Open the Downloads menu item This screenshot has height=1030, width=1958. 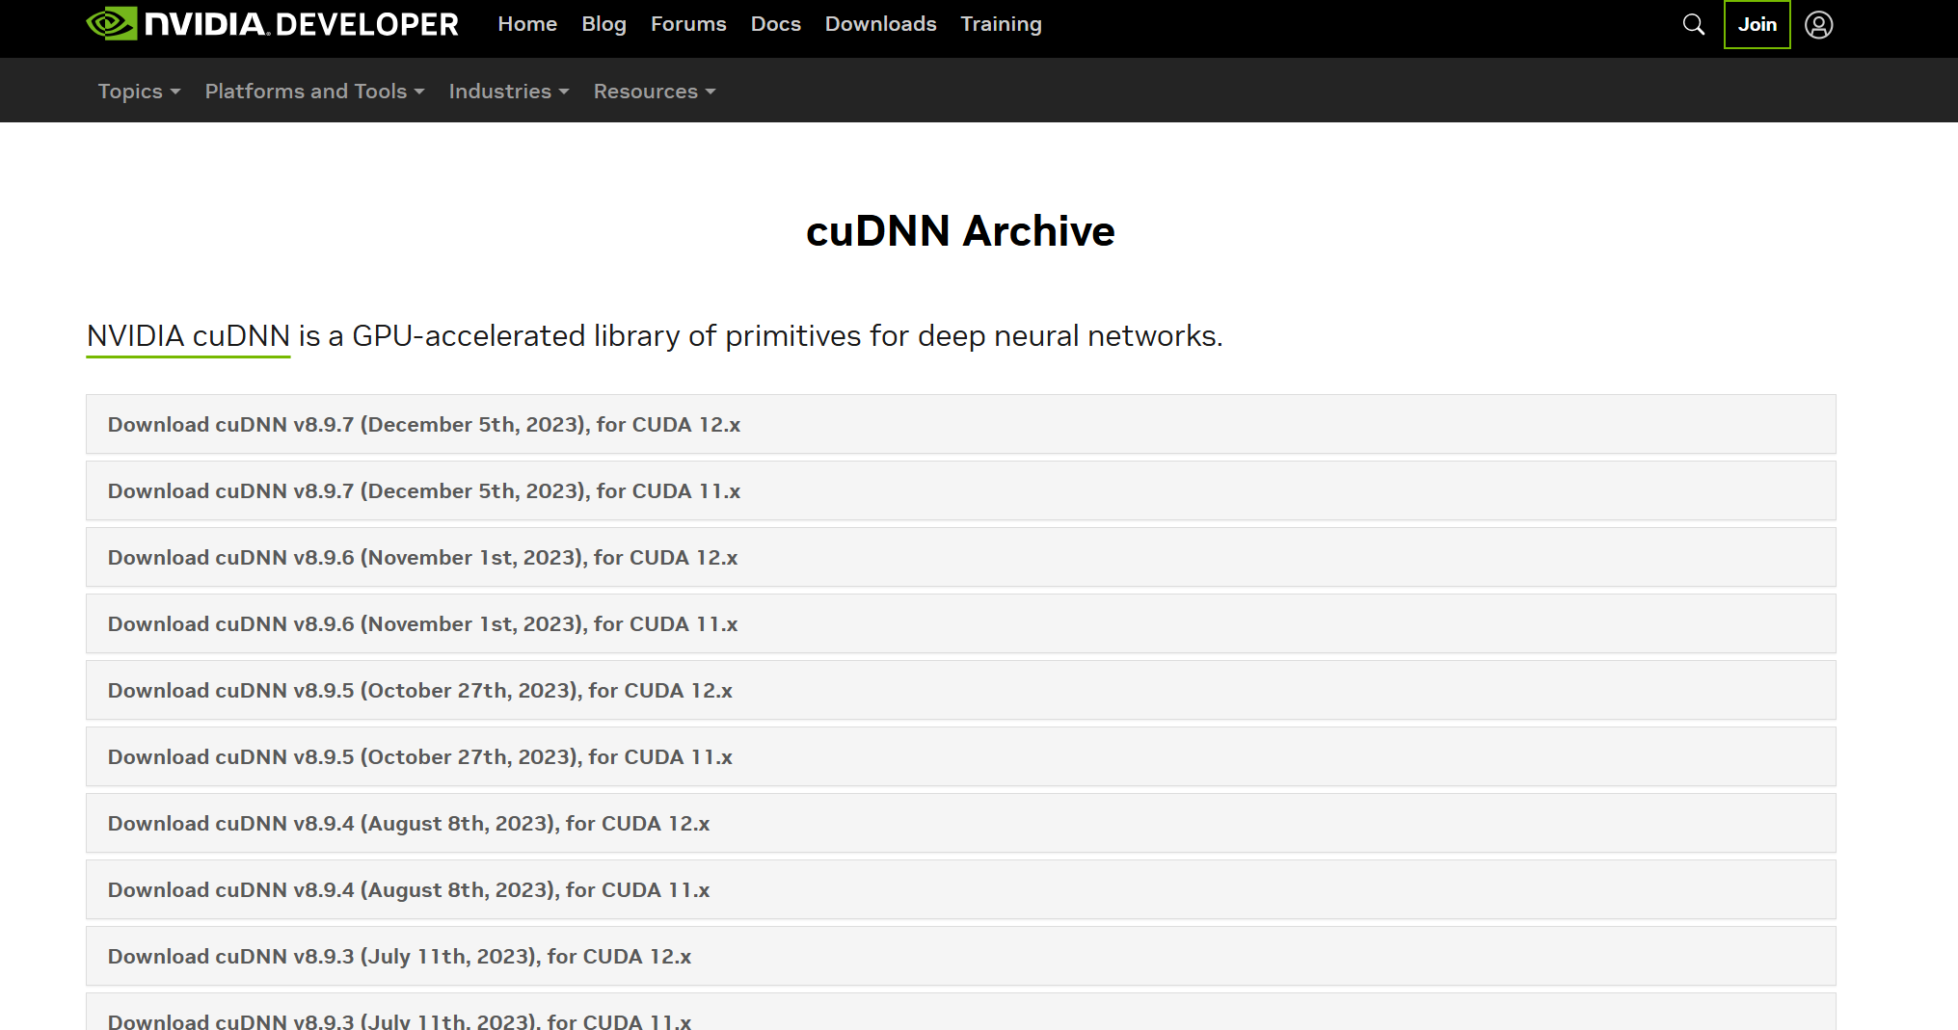[880, 24]
